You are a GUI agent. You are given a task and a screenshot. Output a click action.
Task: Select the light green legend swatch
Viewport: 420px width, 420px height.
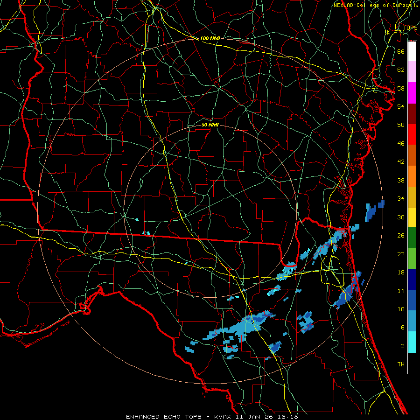tap(412, 258)
